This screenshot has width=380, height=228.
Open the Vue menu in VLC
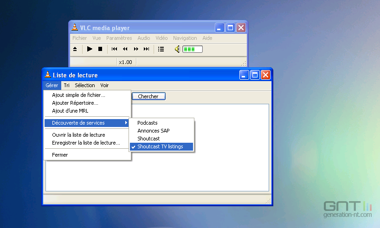pos(97,38)
